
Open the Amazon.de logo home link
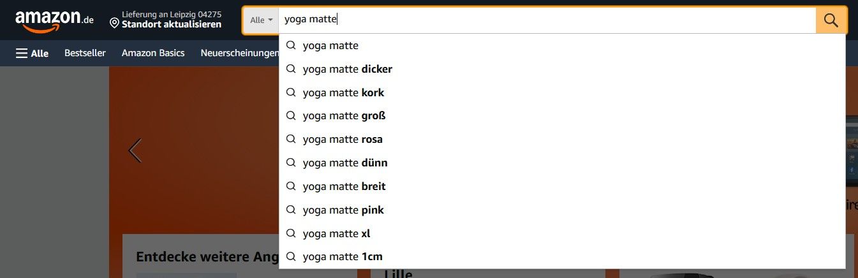pos(54,20)
